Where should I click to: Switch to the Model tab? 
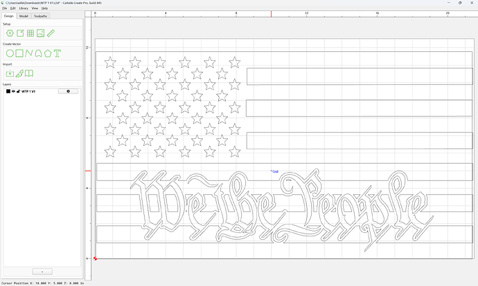click(x=24, y=16)
